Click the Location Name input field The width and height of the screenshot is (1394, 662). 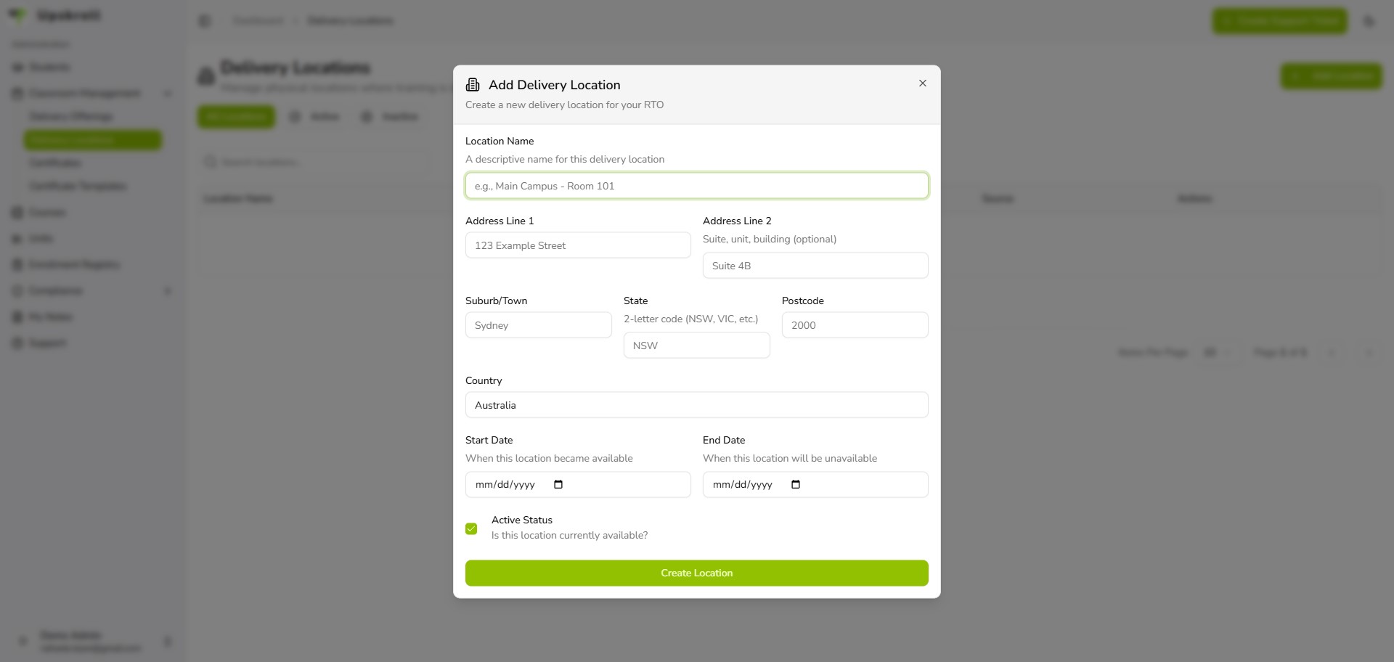point(696,186)
